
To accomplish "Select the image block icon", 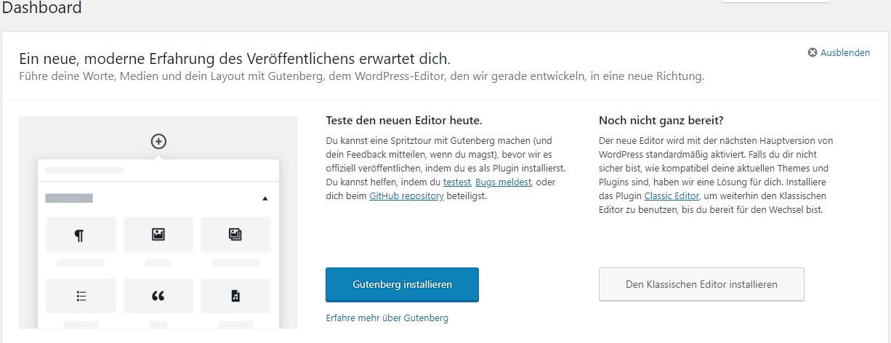I will tap(158, 234).
